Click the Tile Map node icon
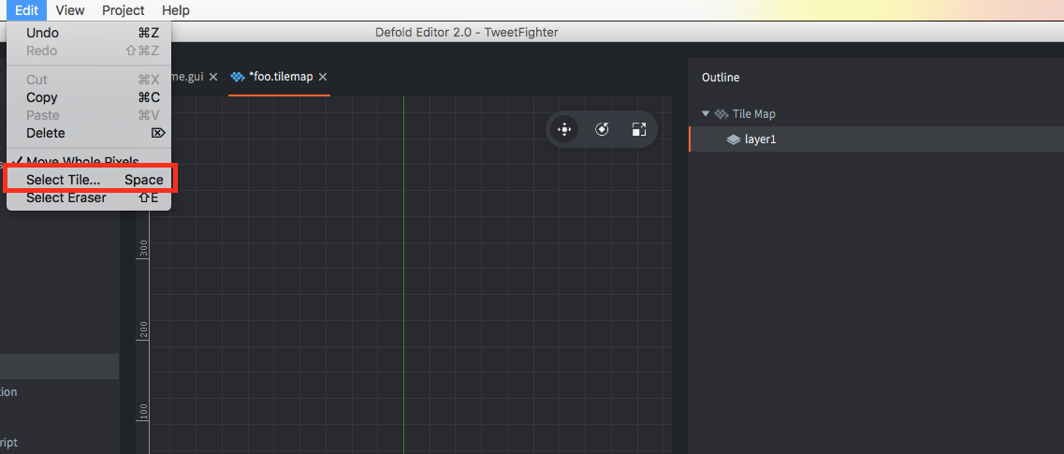Image resolution: width=1064 pixels, height=454 pixels. tap(722, 114)
